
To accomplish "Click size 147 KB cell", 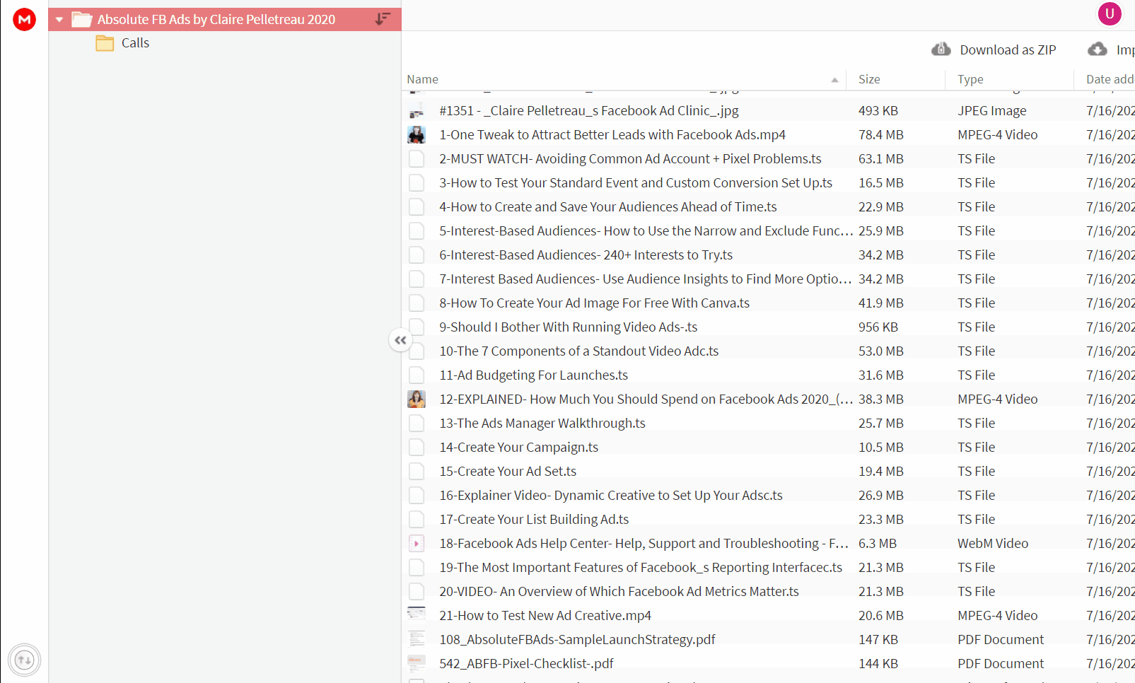I will pyautogui.click(x=878, y=640).
